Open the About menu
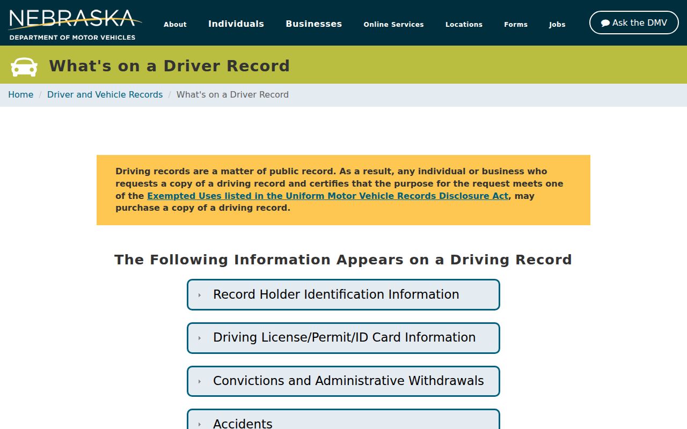Viewport: 687px width, 429px height. (x=175, y=24)
